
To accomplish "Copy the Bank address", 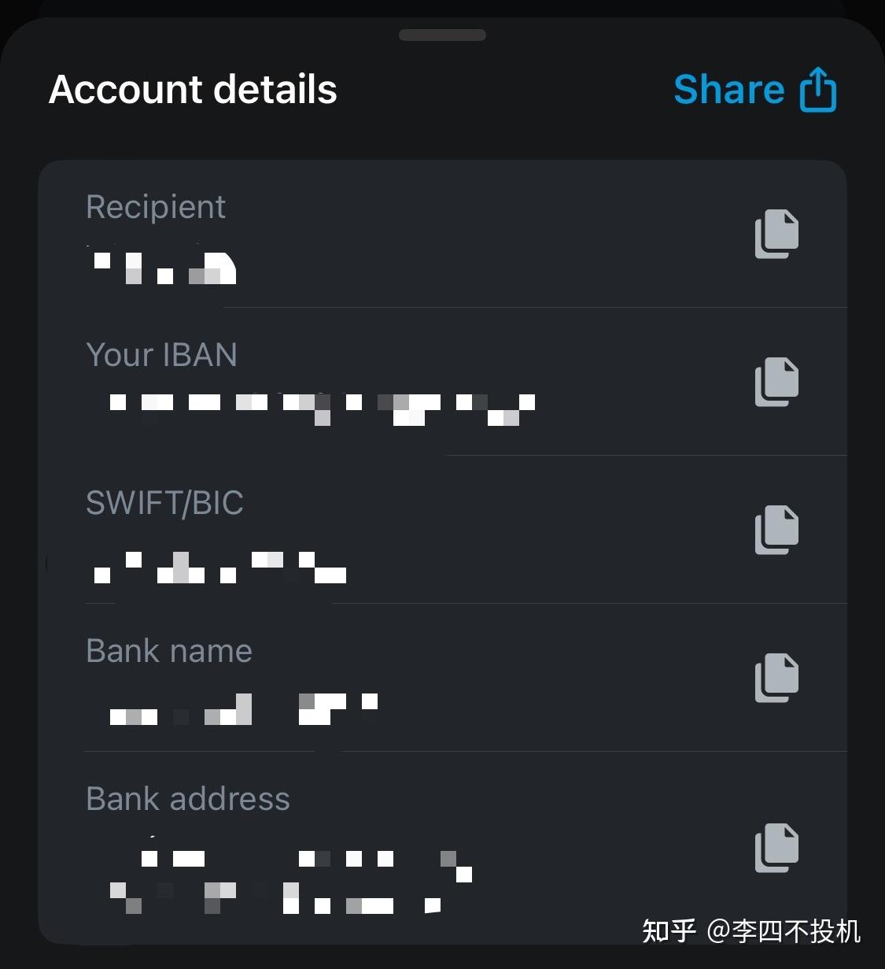I will click(776, 847).
